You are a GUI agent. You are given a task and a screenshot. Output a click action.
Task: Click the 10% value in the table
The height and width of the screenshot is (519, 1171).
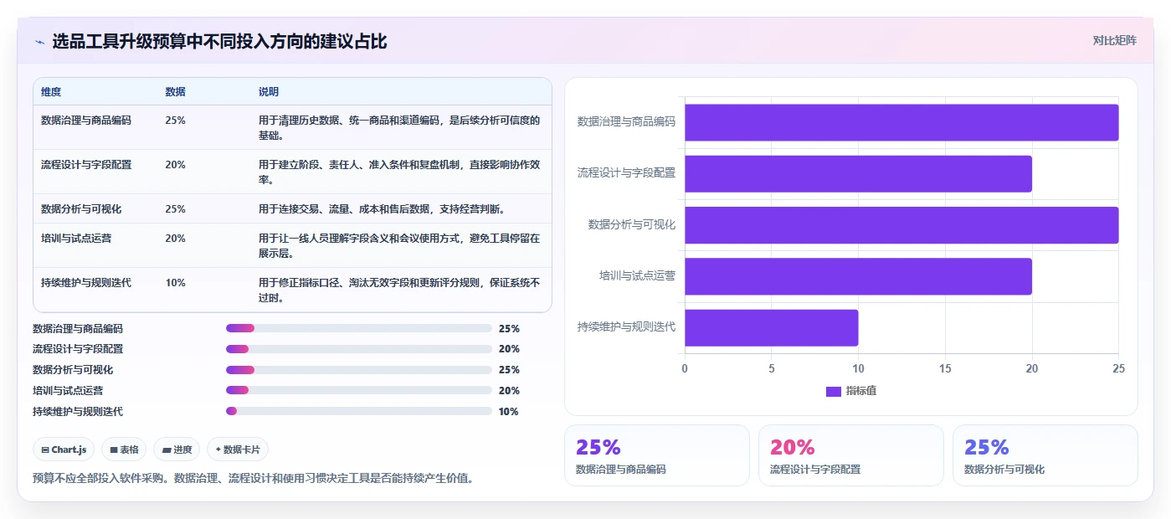[176, 282]
